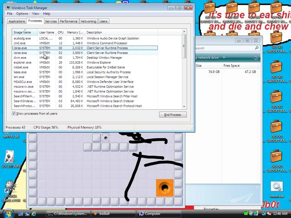Click the process list scroll down arrow
The image size is (291, 218).
click(x=184, y=107)
